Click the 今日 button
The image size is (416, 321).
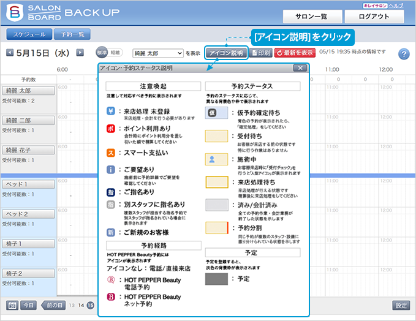[x=29, y=305]
